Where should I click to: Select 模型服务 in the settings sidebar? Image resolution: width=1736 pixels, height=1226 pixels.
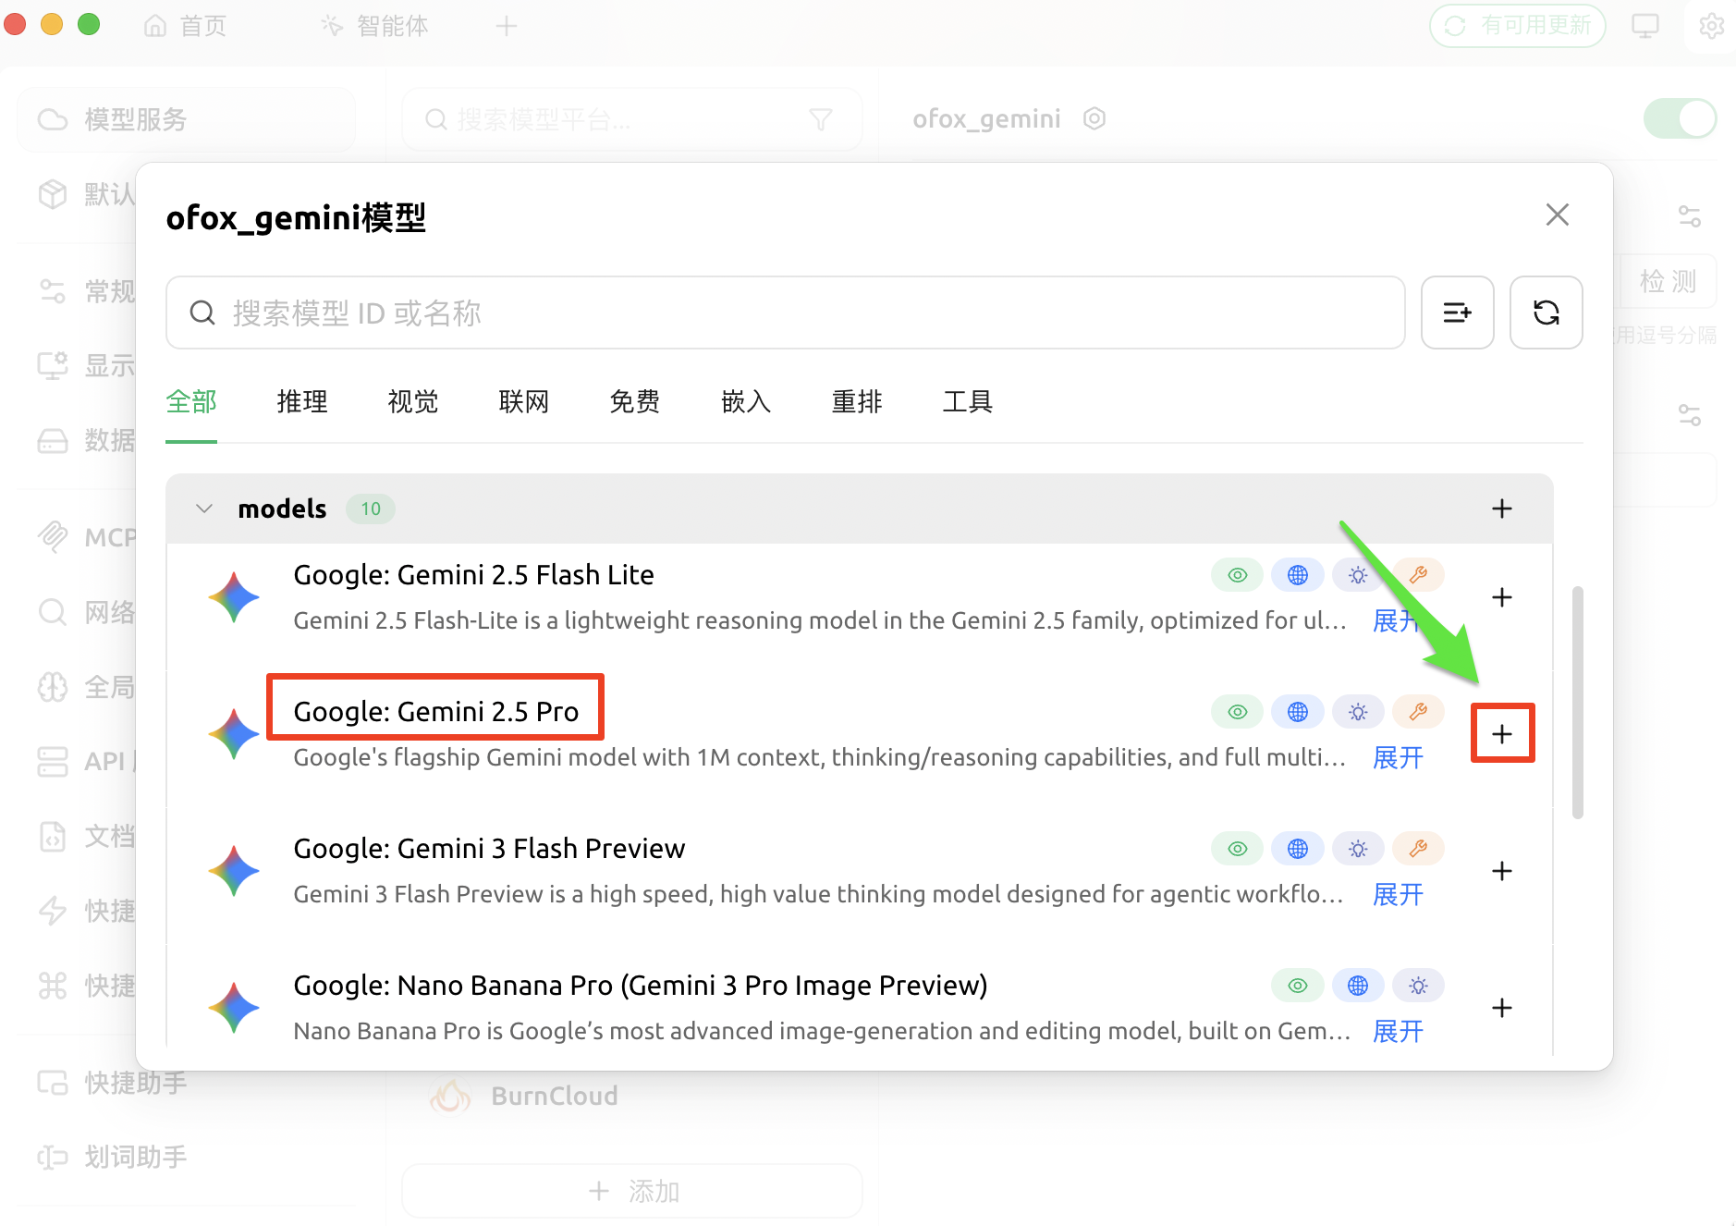pyautogui.click(x=186, y=119)
